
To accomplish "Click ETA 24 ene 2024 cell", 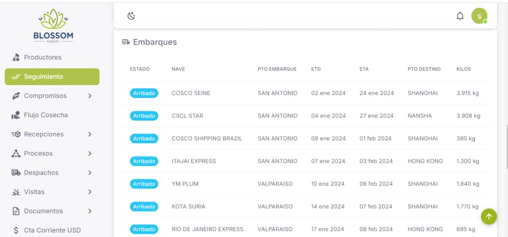I will pos(377,93).
